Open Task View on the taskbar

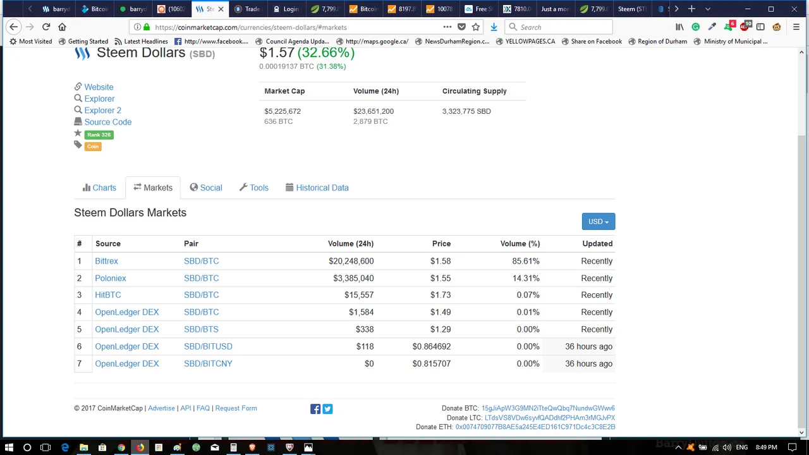46,447
